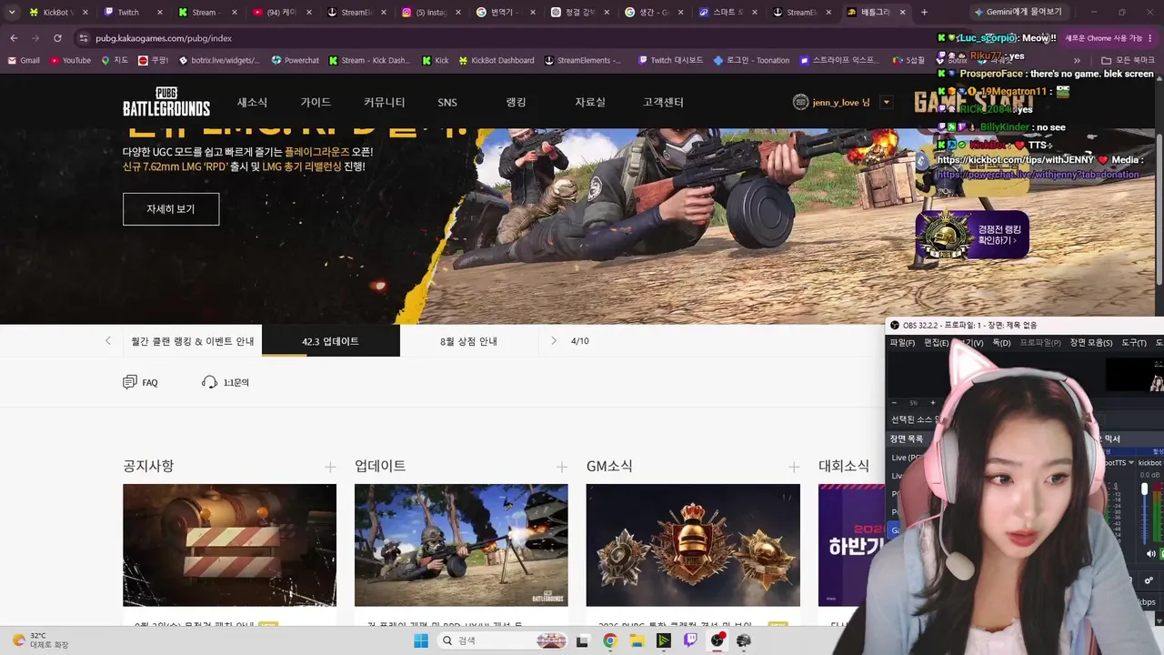
Task: Open the StreamElements bookmark
Action: [583, 60]
